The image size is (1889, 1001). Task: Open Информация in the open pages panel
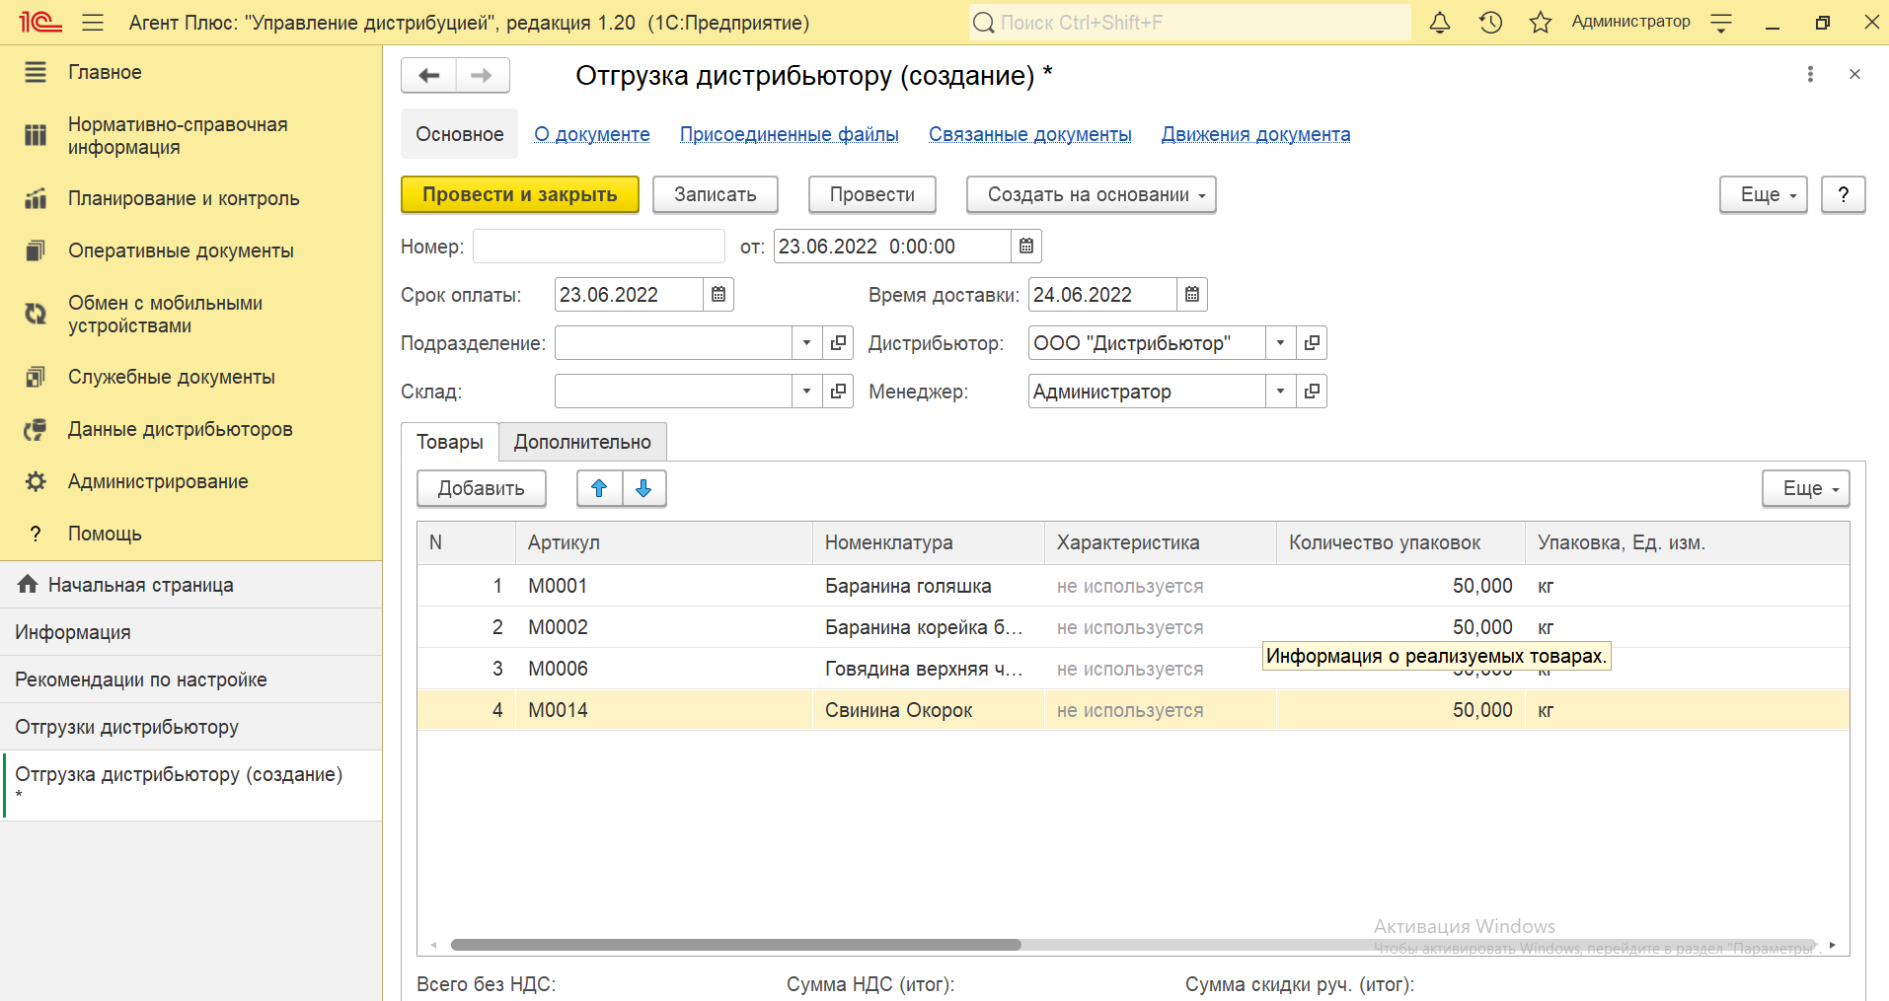[191, 632]
